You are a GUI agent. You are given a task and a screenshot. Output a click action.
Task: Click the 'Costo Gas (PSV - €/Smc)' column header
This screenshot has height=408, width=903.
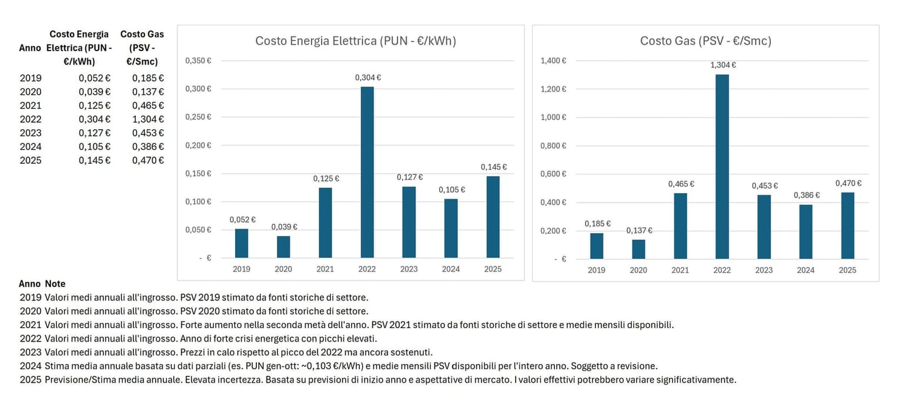pyautogui.click(x=142, y=48)
